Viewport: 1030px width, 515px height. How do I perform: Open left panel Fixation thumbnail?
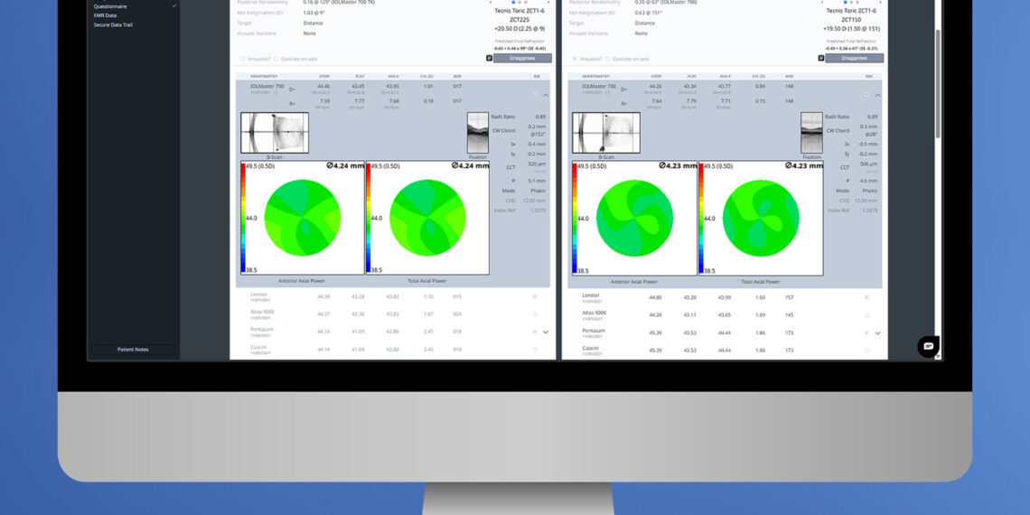pos(478,133)
